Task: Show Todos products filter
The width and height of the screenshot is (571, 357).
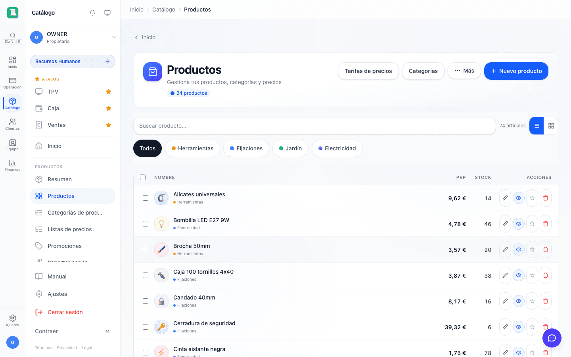Action: 148,148
